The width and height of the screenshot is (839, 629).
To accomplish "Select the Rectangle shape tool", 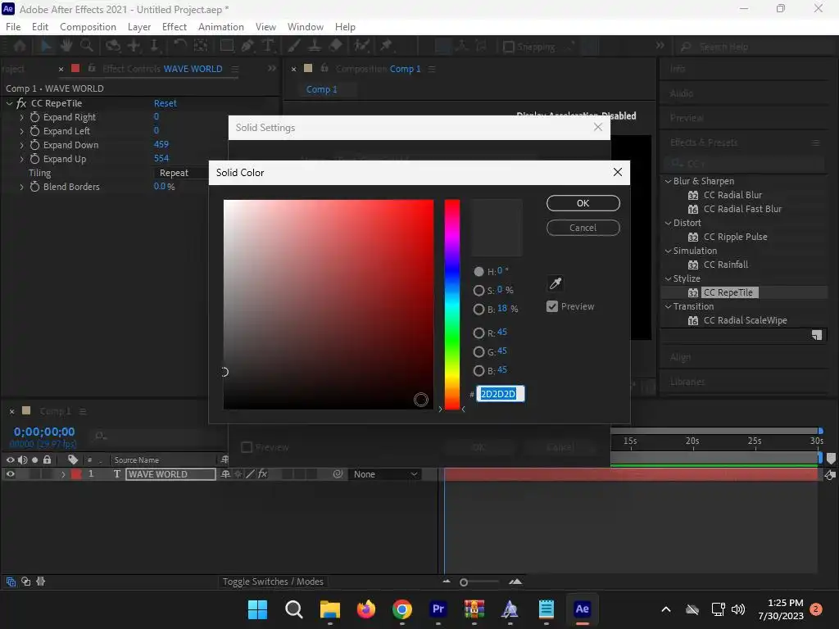I will pyautogui.click(x=227, y=46).
